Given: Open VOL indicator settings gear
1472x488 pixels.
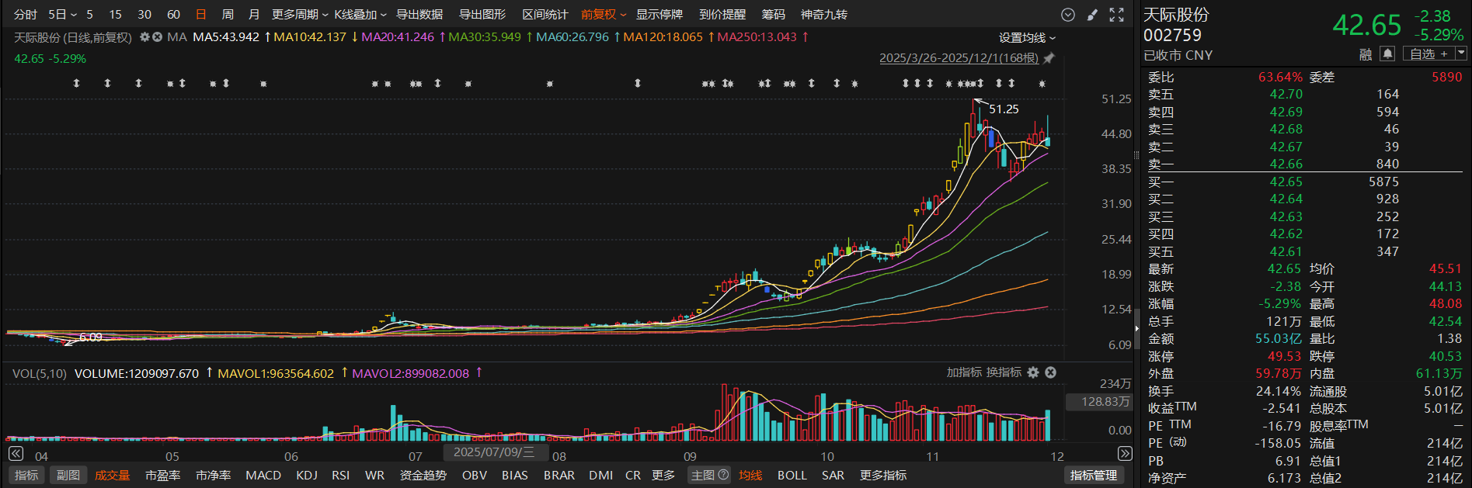Looking at the screenshot, I should pyautogui.click(x=1033, y=372).
